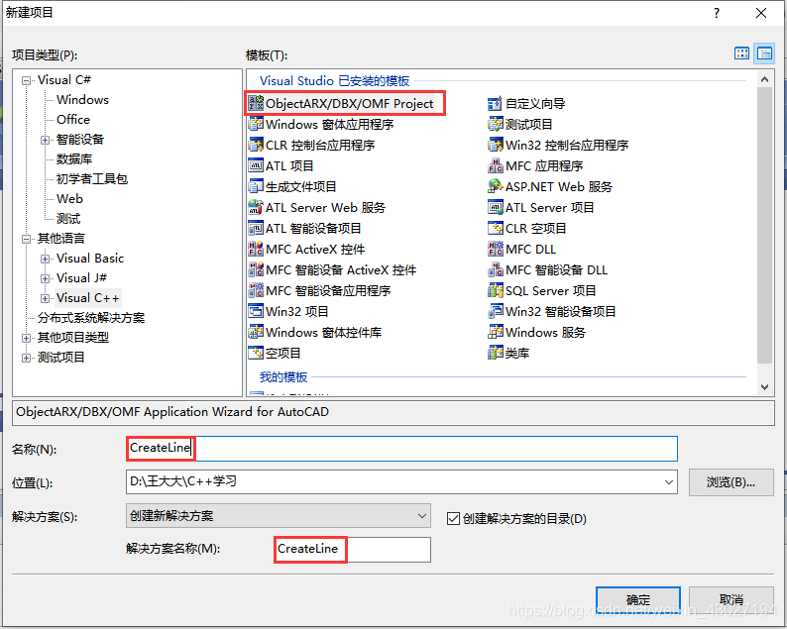The image size is (787, 629).
Task: Collapse the Visual C# tree node
Action: (x=26, y=80)
